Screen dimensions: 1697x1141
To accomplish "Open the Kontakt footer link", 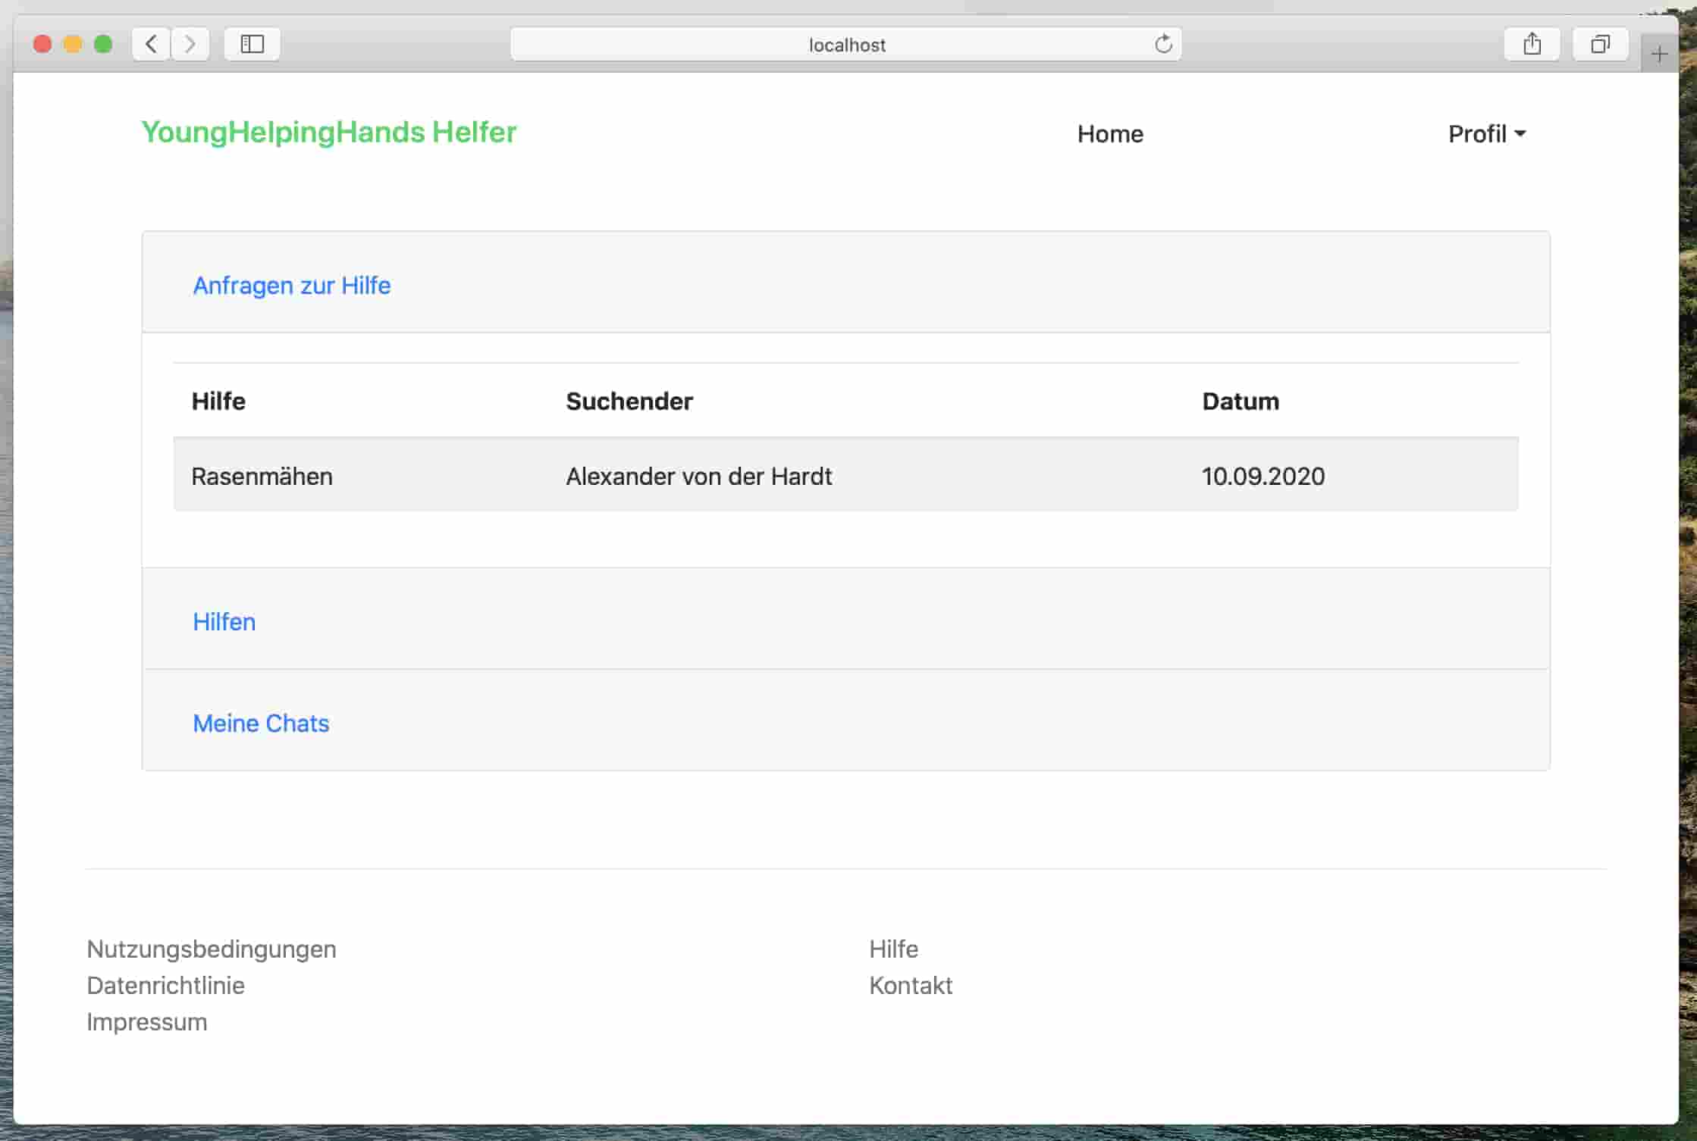I will (910, 986).
